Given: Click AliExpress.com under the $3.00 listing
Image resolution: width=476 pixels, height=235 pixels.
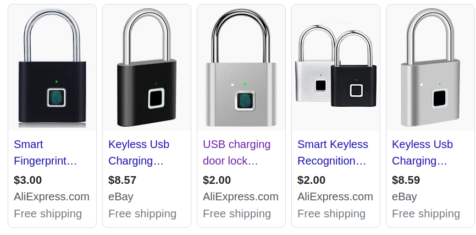Looking at the screenshot, I should 52,196.
